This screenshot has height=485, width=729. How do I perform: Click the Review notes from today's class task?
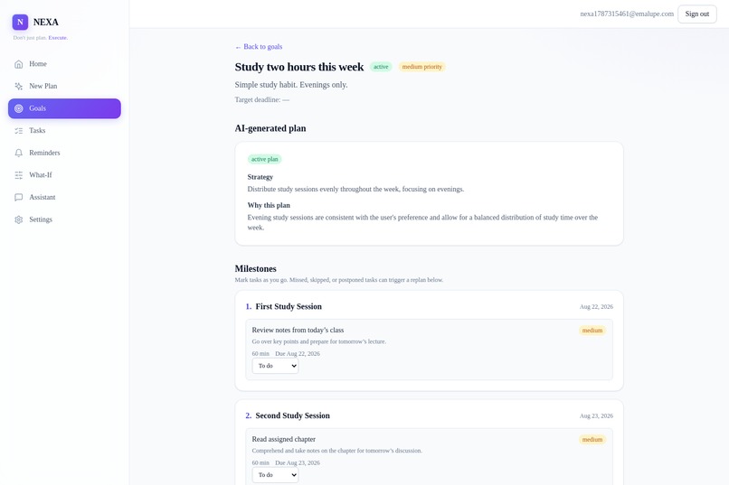(298, 331)
